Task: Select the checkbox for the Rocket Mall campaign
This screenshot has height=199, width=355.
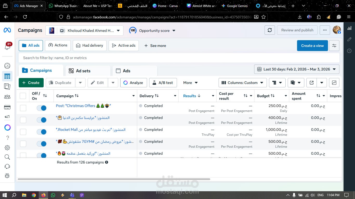Action: (23, 132)
